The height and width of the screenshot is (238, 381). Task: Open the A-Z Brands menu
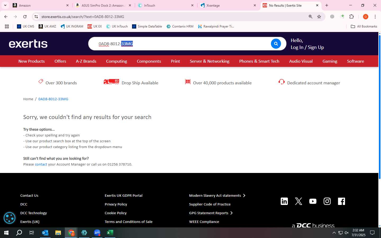[86, 61]
